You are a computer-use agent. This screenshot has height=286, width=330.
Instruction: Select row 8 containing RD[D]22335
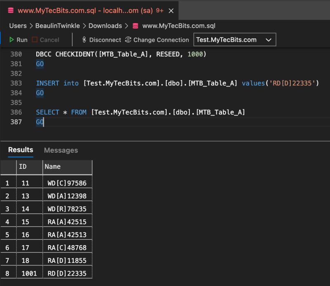click(x=67, y=273)
